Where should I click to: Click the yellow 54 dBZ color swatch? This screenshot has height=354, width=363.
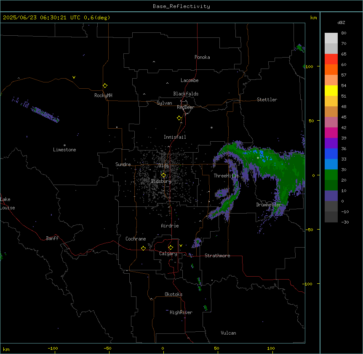(x=331, y=90)
